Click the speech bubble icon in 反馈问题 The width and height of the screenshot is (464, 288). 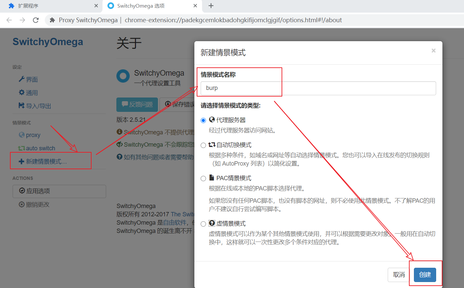tap(125, 104)
